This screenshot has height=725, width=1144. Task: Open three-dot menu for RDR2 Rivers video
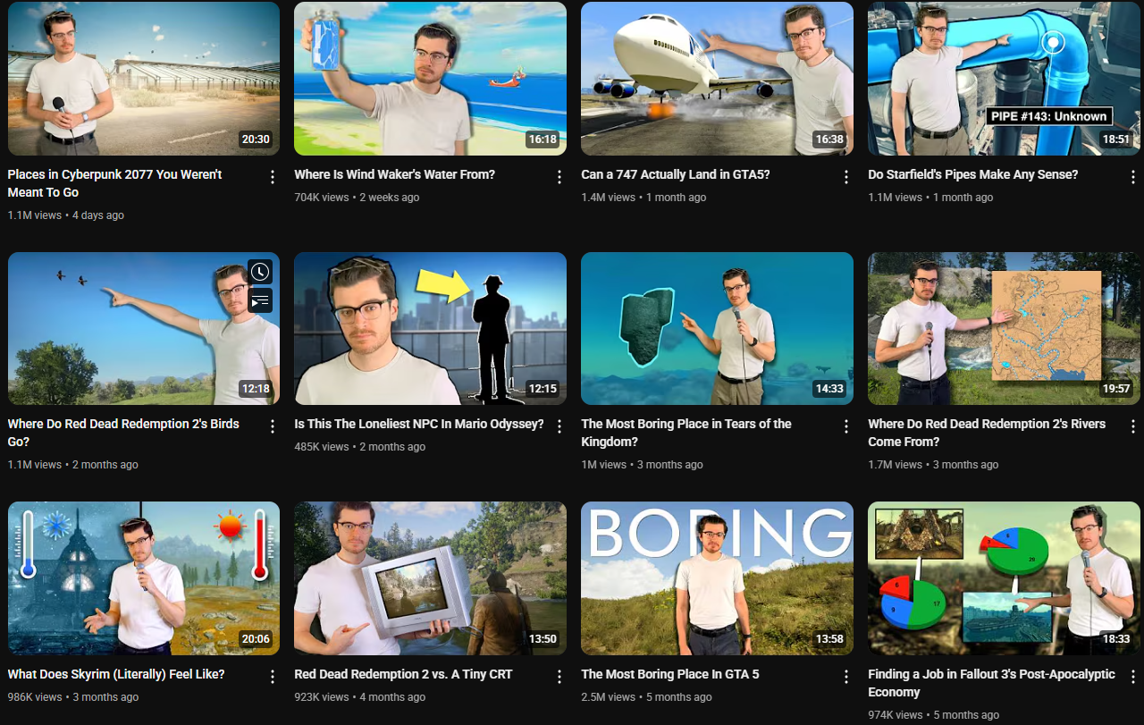[x=1133, y=426]
